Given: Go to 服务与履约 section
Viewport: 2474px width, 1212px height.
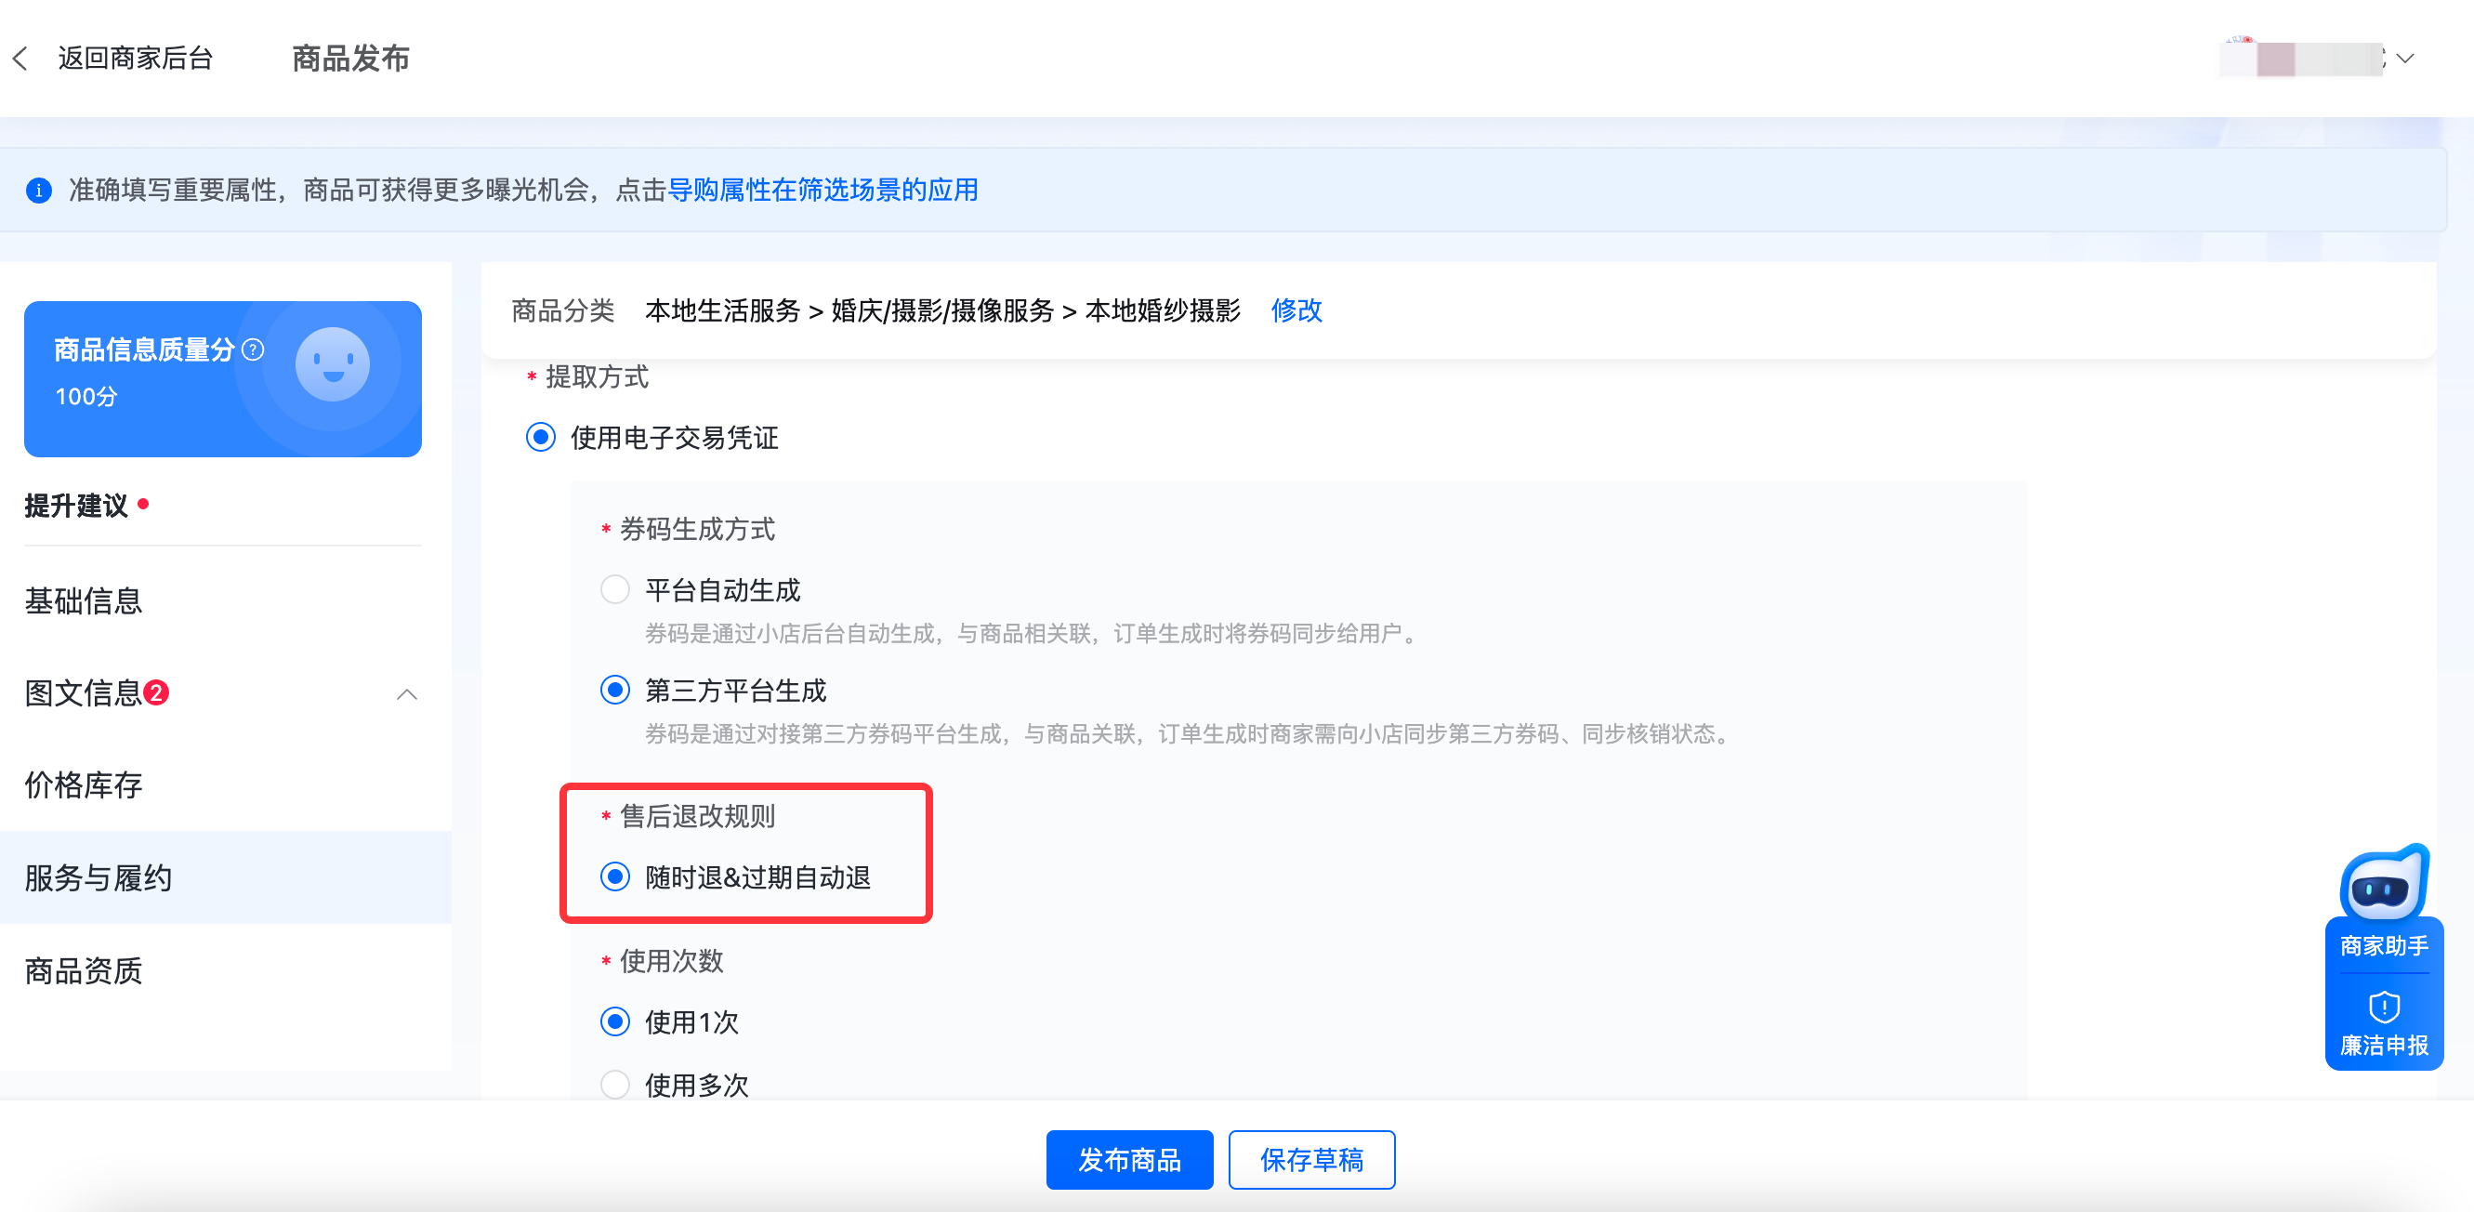Looking at the screenshot, I should pyautogui.click(x=226, y=877).
